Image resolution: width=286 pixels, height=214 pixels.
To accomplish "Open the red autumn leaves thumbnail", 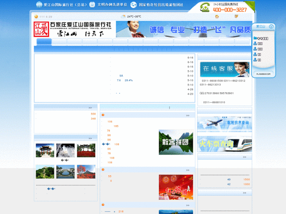I will [x=86, y=172].
